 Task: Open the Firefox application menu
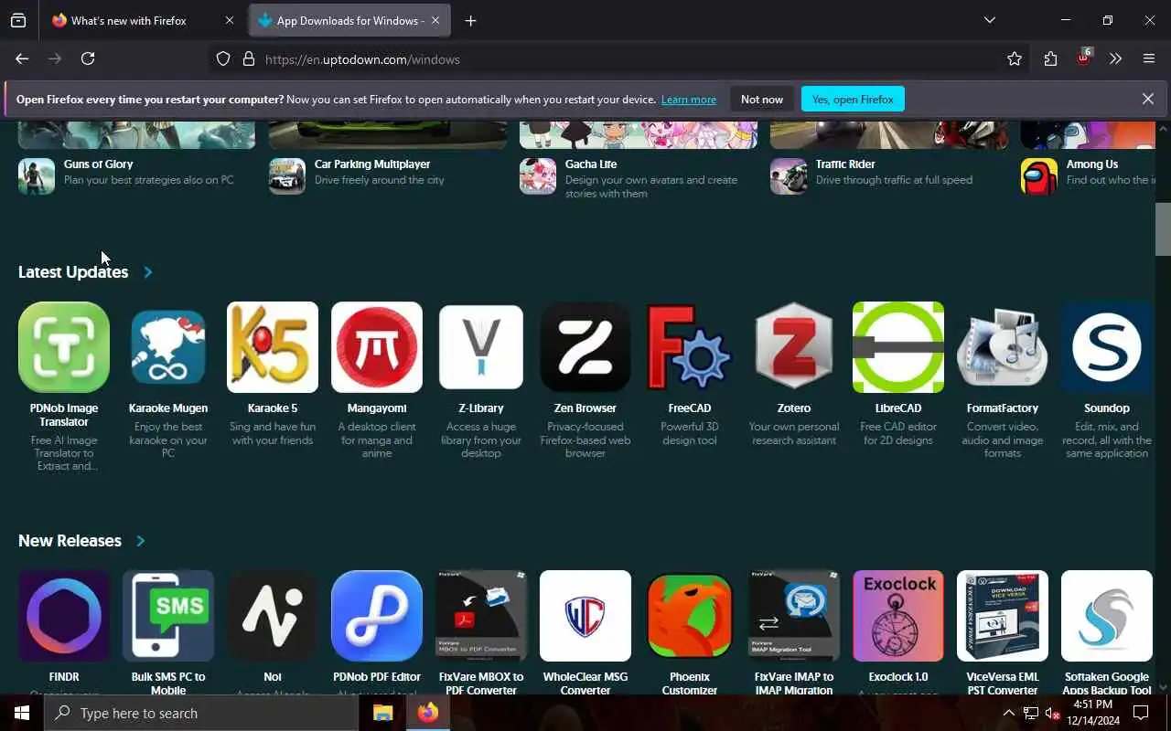pyautogui.click(x=1149, y=58)
